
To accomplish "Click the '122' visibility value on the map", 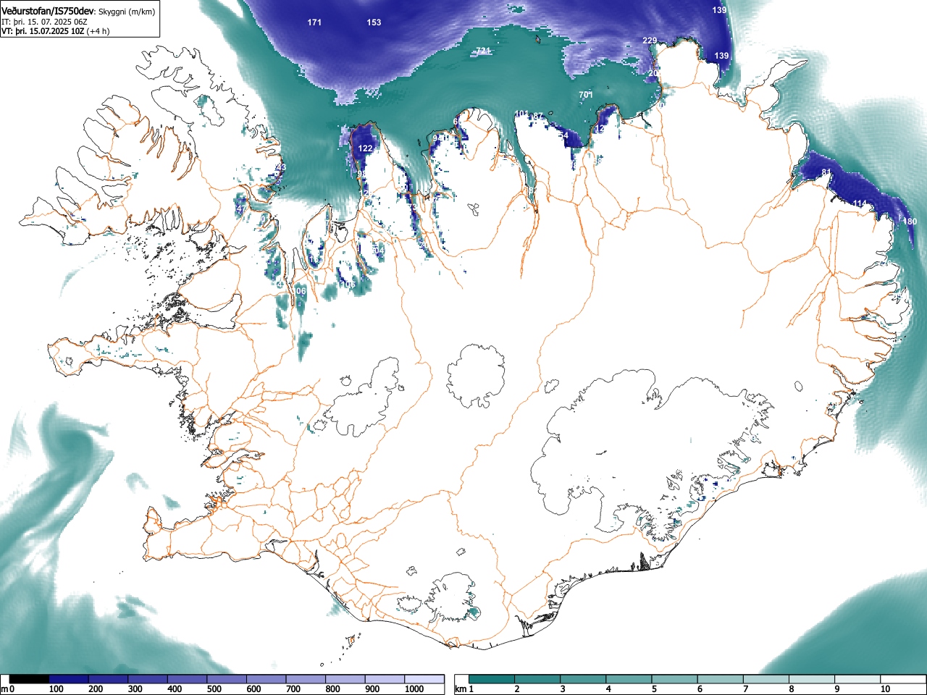I will tap(365, 148).
